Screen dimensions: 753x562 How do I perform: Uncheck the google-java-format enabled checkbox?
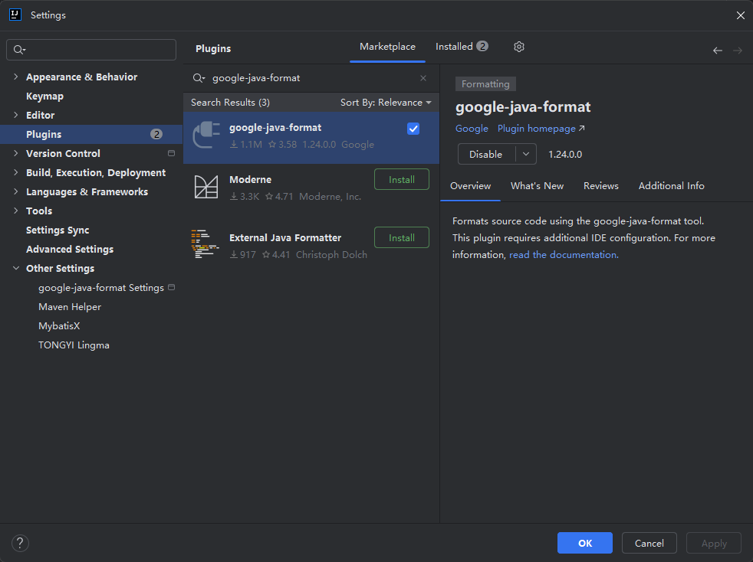(x=413, y=129)
